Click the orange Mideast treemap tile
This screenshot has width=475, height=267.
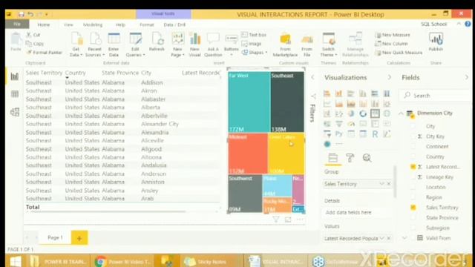[x=248, y=154]
